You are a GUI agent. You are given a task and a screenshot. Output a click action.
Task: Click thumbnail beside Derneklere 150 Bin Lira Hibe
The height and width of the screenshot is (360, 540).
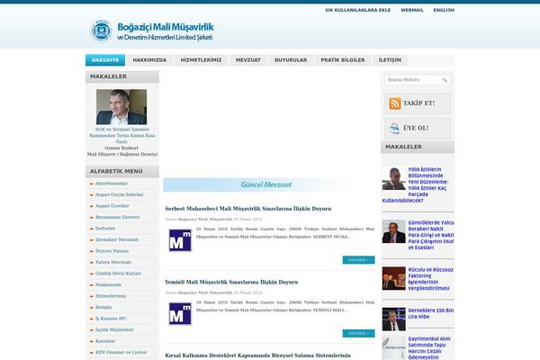(393, 319)
